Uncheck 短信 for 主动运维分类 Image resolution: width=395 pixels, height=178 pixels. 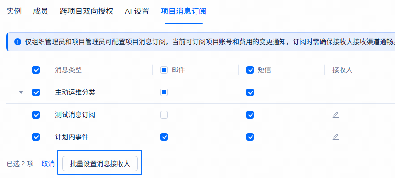click(x=250, y=92)
